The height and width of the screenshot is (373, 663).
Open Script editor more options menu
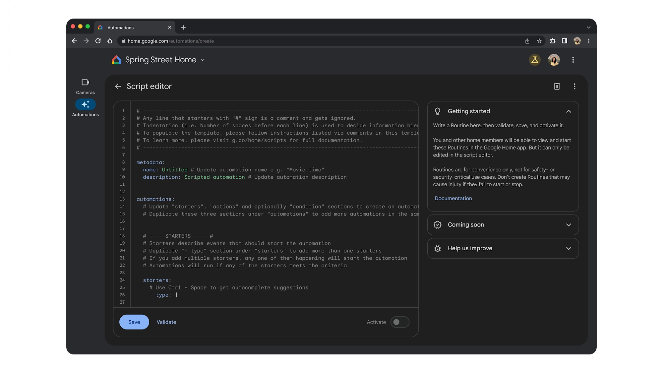coord(574,87)
